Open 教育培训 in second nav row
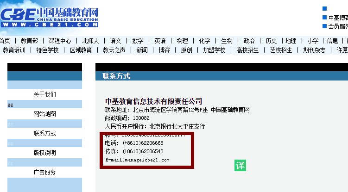 (x=14, y=50)
